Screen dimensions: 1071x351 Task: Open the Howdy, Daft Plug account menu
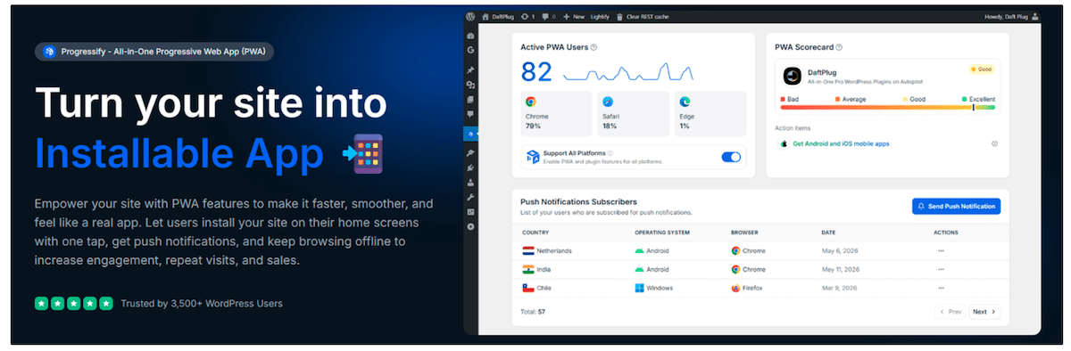pos(1010,16)
